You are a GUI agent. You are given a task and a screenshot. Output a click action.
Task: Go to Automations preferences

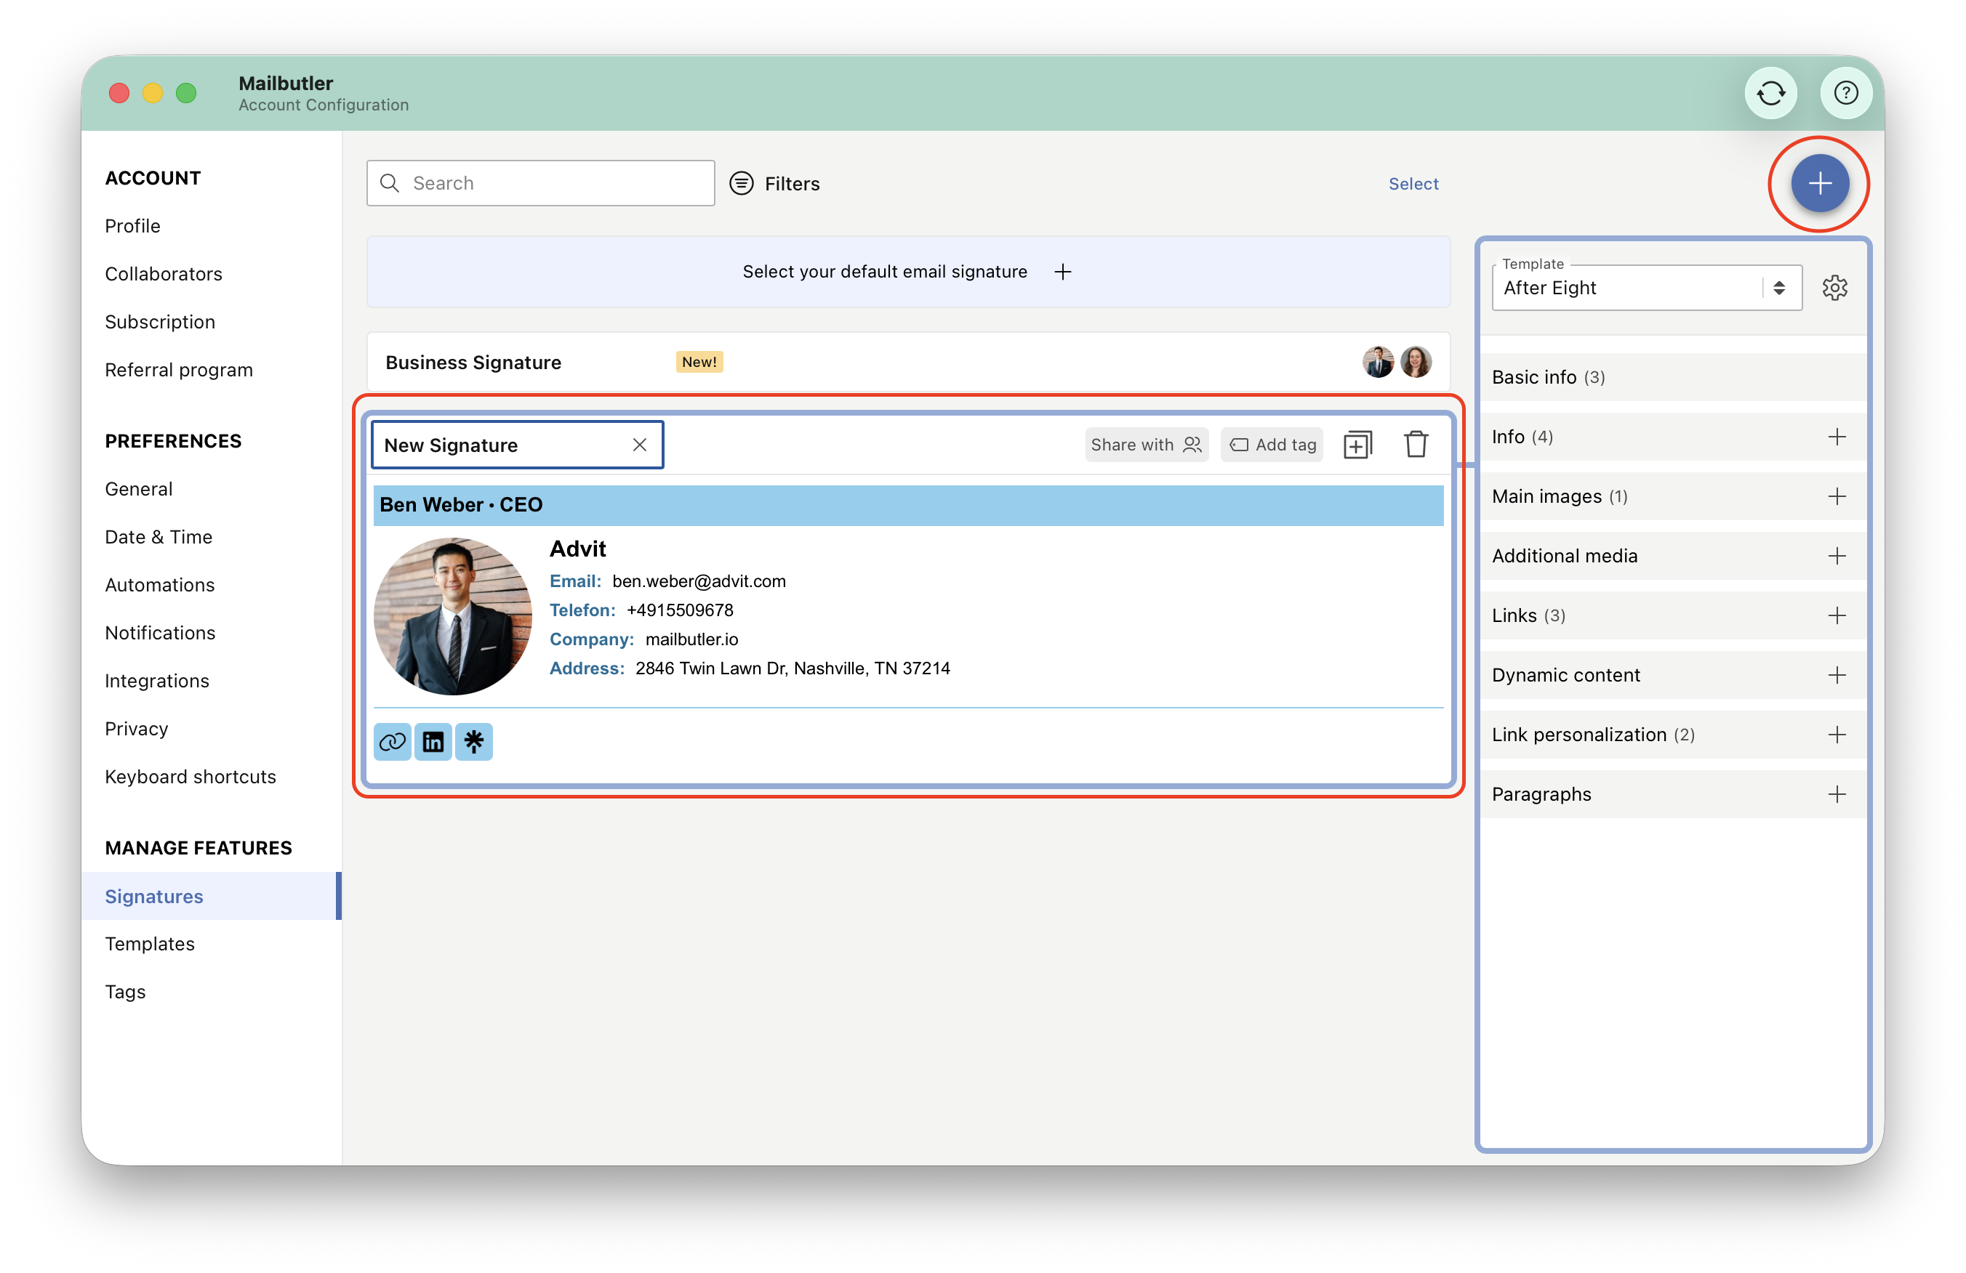(159, 586)
